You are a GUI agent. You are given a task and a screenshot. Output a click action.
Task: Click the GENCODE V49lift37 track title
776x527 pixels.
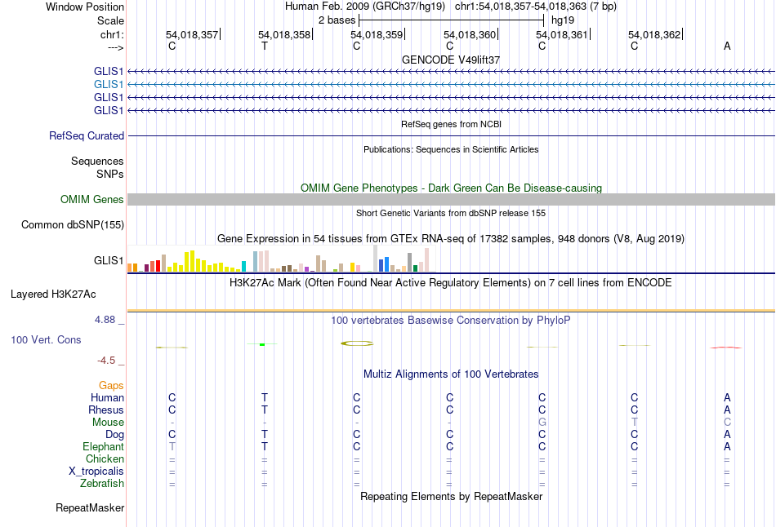pyautogui.click(x=451, y=60)
